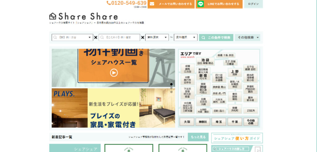The height and width of the screenshot is (152, 317).
Task: Select 大阪 area tab
Action: 187,122
